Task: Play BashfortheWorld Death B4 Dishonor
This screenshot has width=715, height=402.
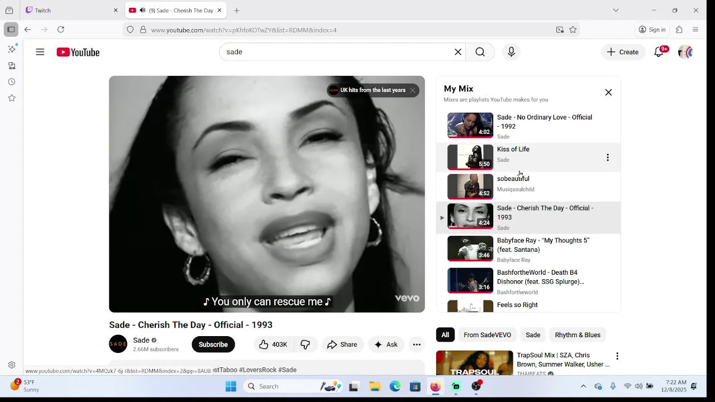Action: click(x=470, y=281)
